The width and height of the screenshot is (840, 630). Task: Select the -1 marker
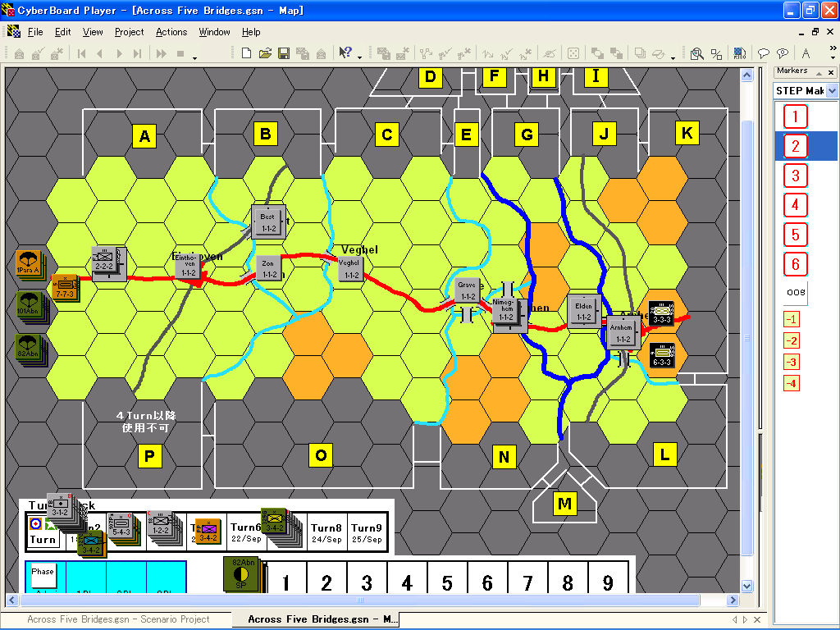point(792,319)
